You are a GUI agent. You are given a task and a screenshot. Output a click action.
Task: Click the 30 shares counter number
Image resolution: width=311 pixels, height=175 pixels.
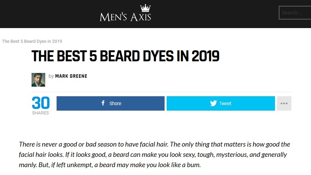[41, 103]
